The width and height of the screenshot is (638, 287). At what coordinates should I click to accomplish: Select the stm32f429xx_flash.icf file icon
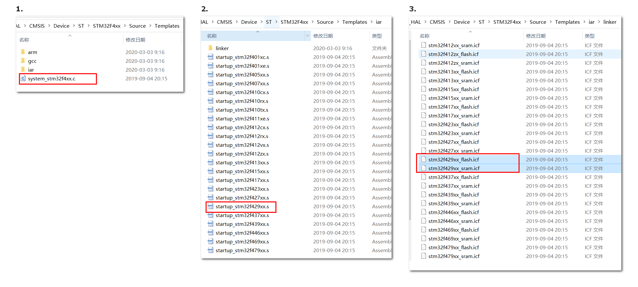[424, 159]
